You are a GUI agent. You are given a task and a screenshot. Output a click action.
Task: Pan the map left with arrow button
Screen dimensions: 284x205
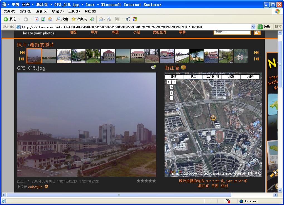[169, 82]
